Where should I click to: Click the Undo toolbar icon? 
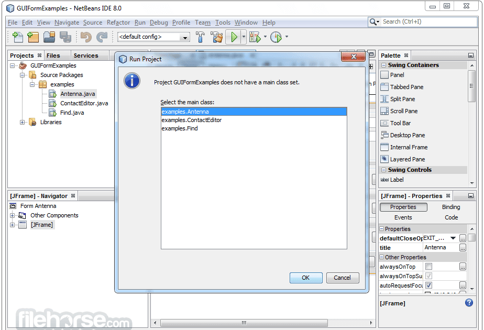coord(86,37)
